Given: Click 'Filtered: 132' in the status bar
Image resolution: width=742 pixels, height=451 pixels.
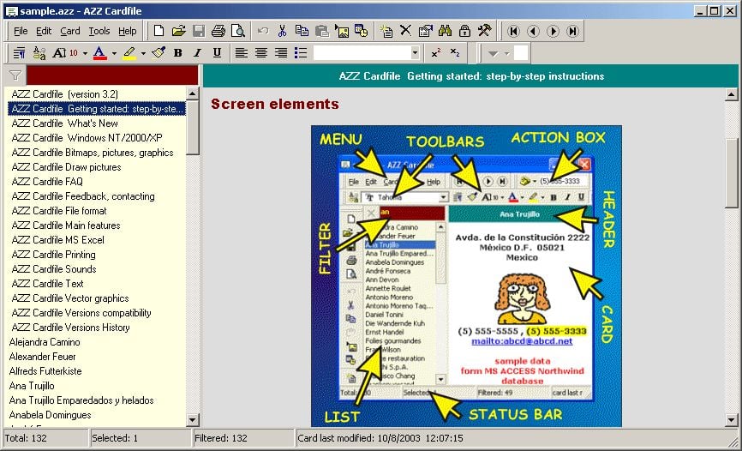Looking at the screenshot, I should point(221,438).
